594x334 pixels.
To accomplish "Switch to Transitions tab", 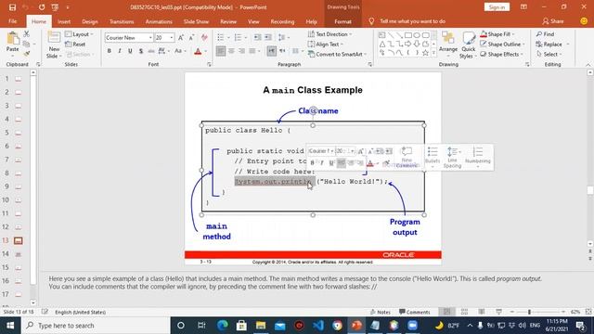I will pos(122,21).
